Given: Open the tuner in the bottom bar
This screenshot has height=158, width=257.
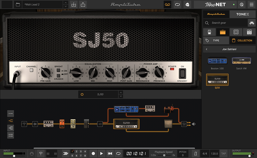Looking at the screenshot, I should [x=41, y=153].
